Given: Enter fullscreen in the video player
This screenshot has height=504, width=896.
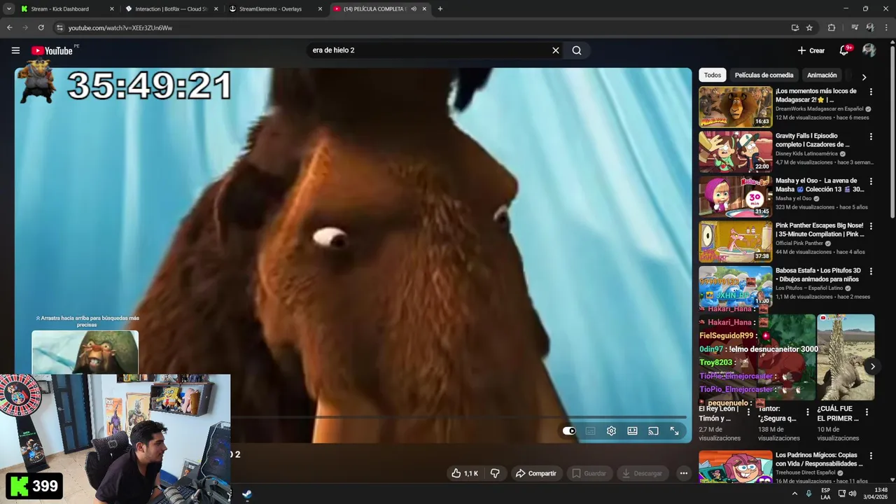Looking at the screenshot, I should click(674, 431).
